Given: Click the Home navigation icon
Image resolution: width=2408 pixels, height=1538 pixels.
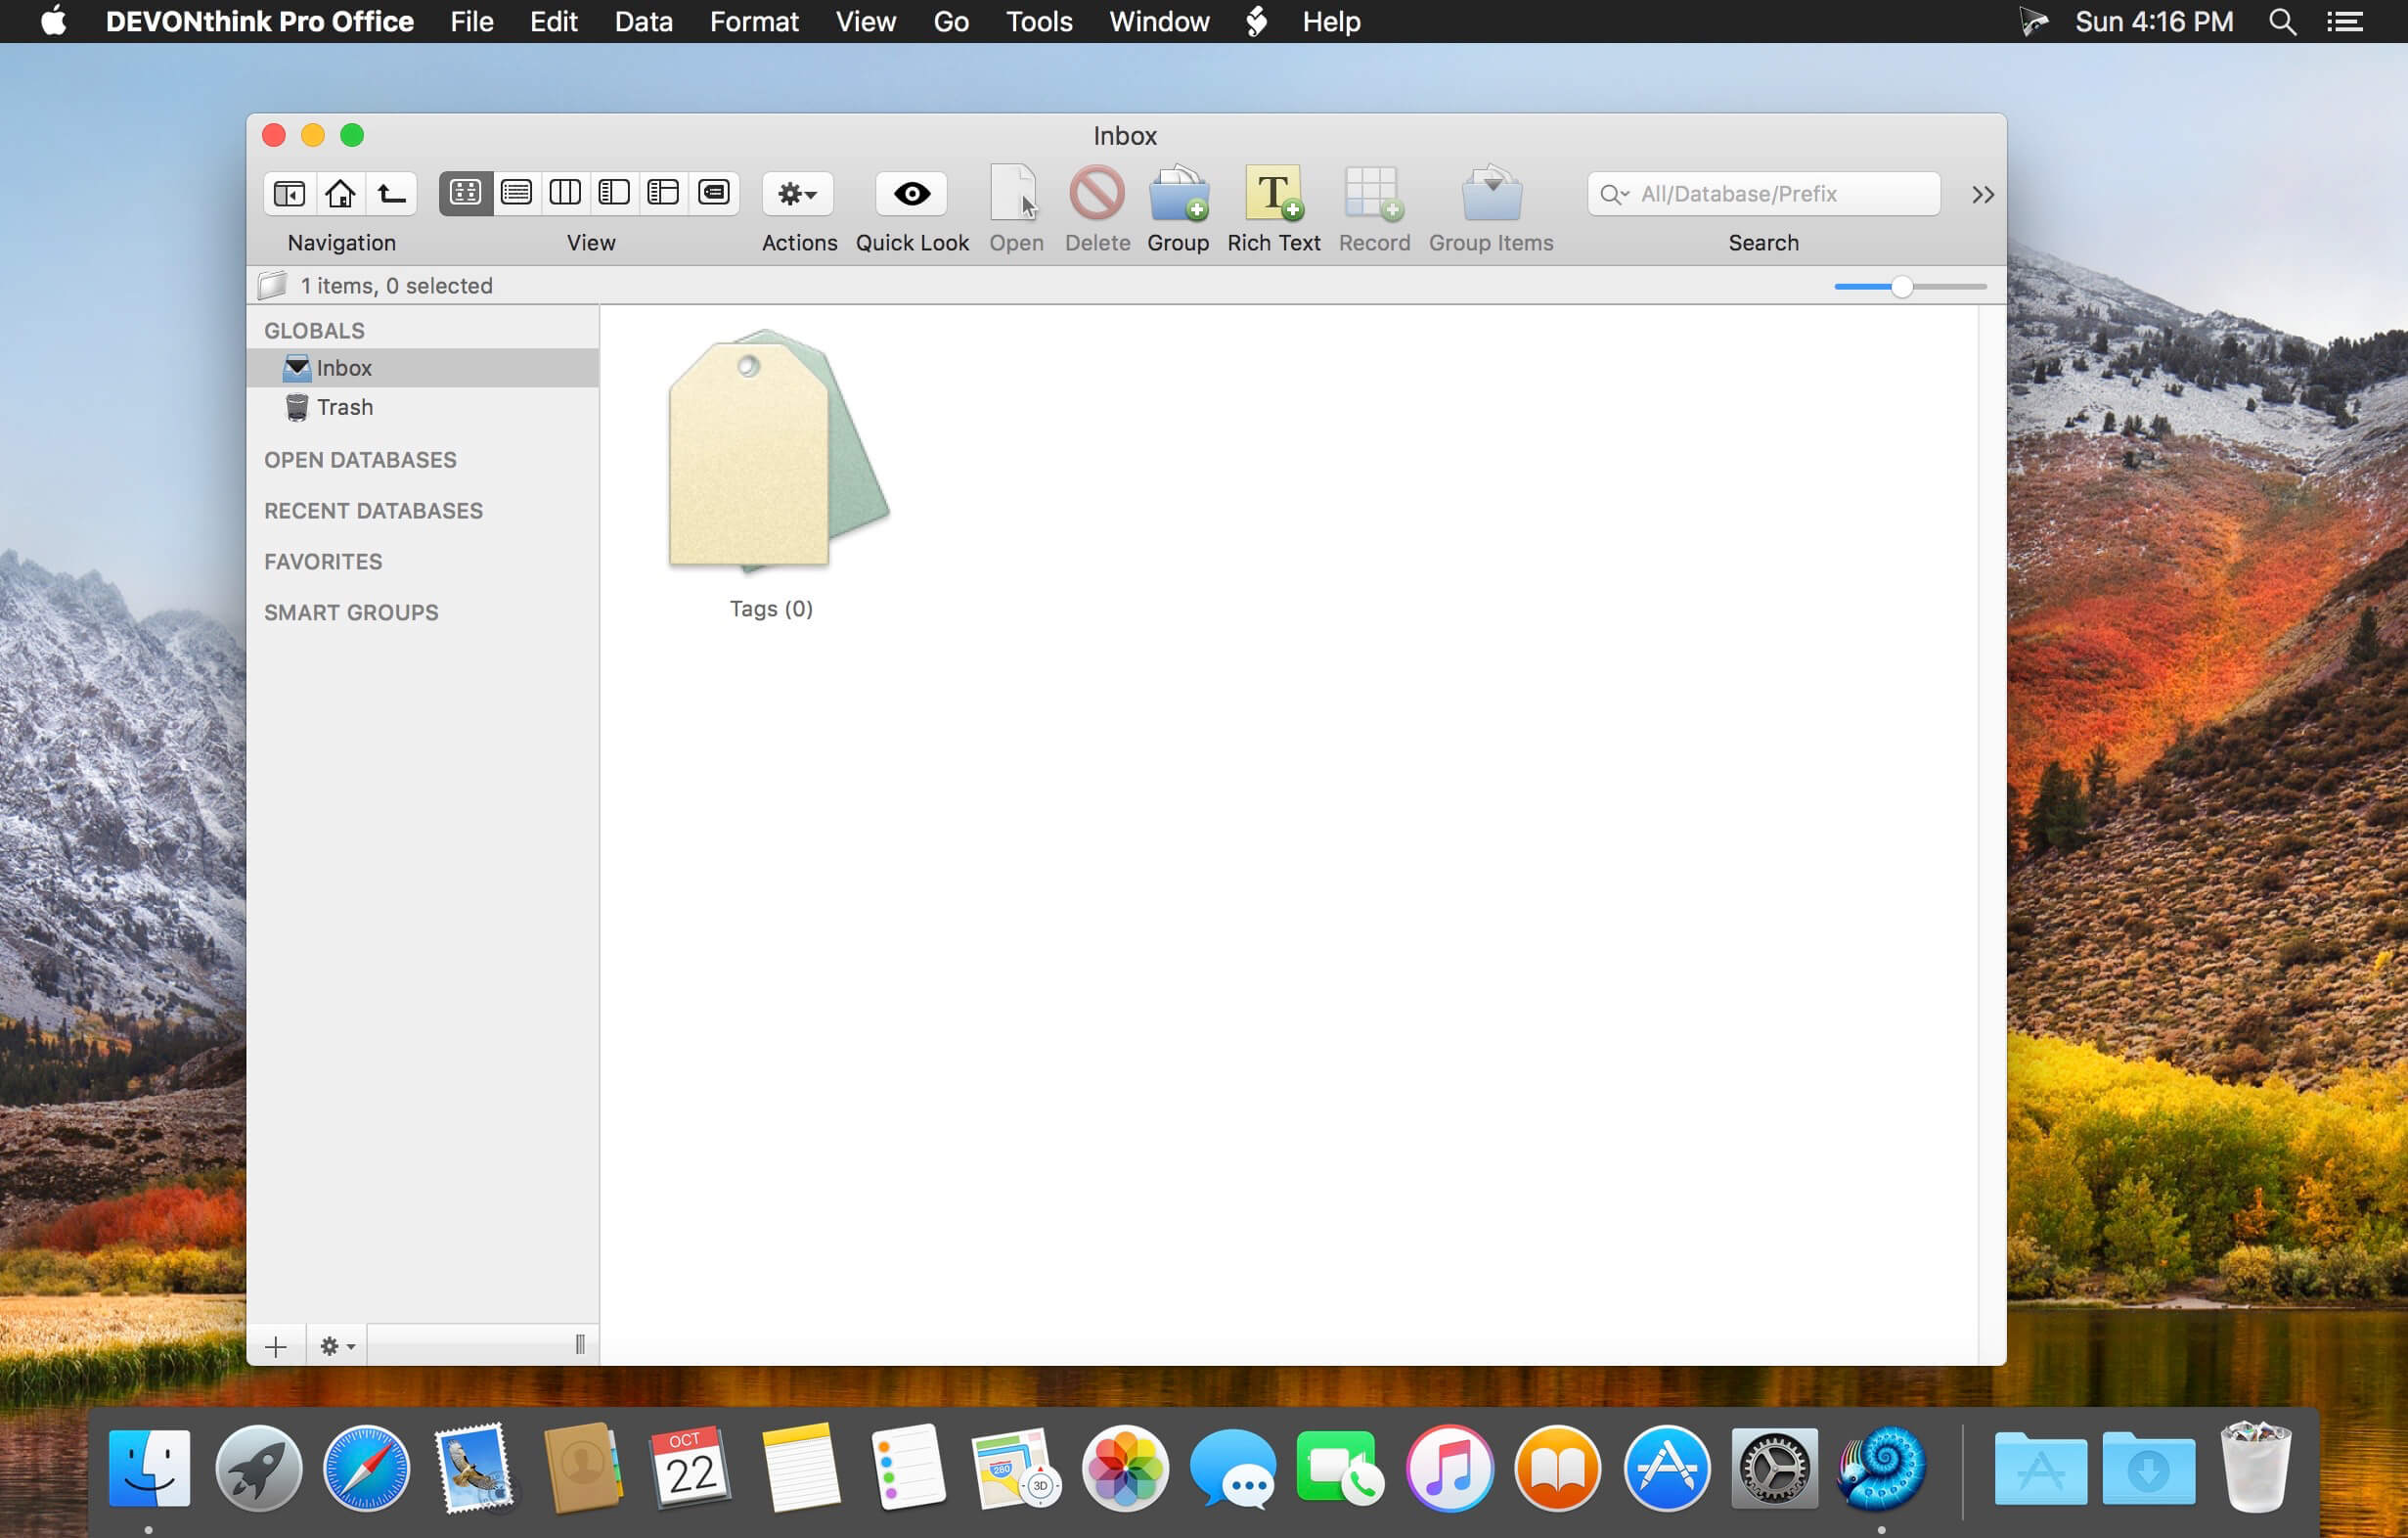Looking at the screenshot, I should click(x=340, y=193).
